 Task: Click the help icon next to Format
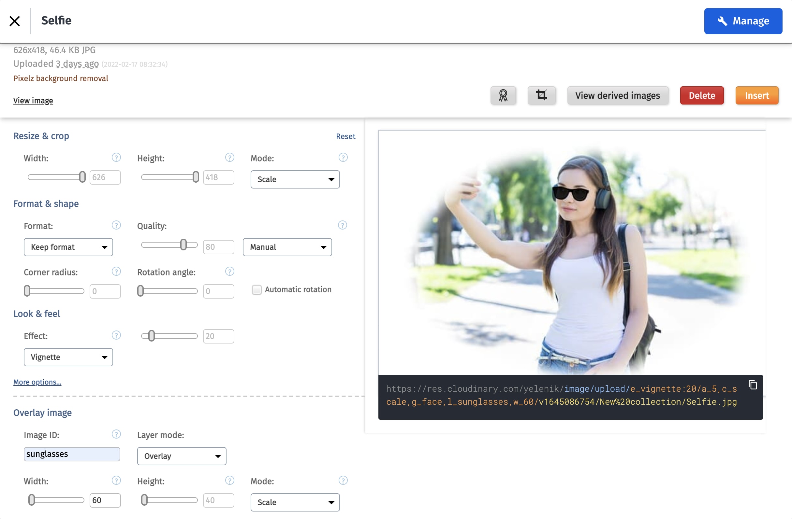point(116,225)
